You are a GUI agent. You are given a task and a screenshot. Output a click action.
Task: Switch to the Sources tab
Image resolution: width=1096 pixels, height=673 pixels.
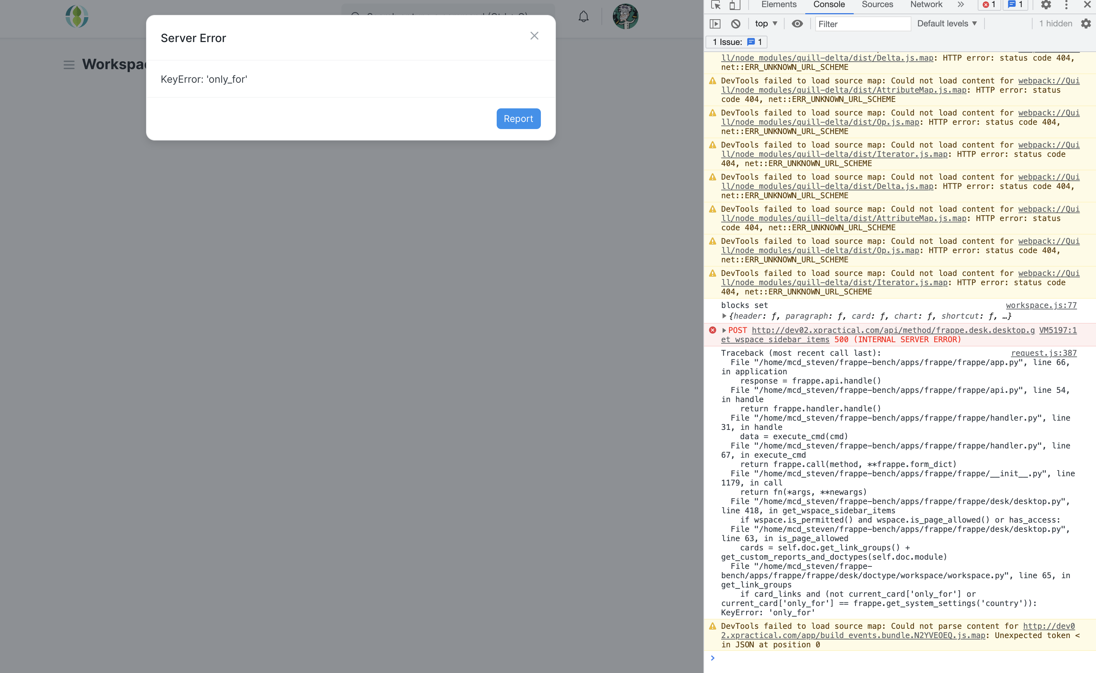(x=877, y=5)
